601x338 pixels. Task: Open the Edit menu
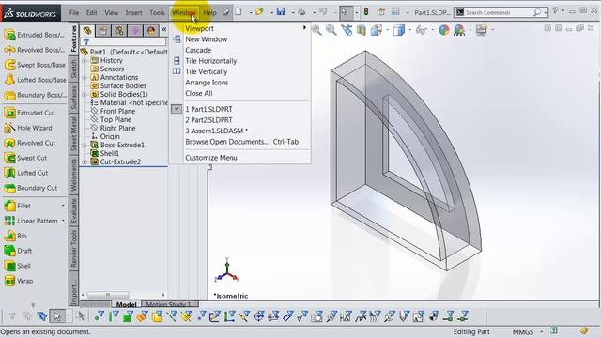click(x=92, y=12)
